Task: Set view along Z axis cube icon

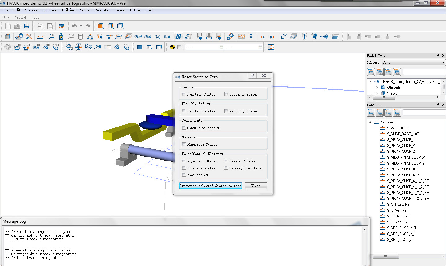Action: pyautogui.click(x=120, y=26)
